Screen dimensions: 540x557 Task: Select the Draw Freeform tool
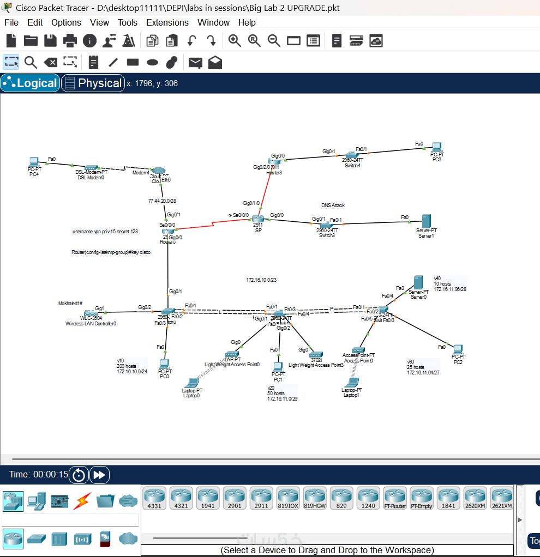coord(172,62)
